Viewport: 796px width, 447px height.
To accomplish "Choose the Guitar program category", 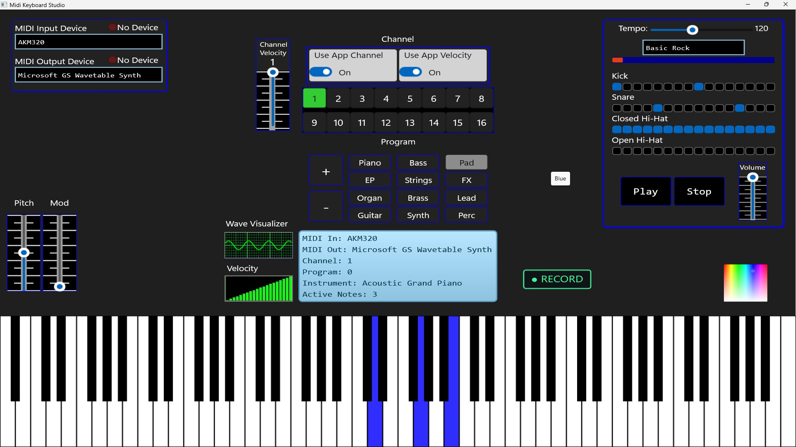I will point(370,215).
